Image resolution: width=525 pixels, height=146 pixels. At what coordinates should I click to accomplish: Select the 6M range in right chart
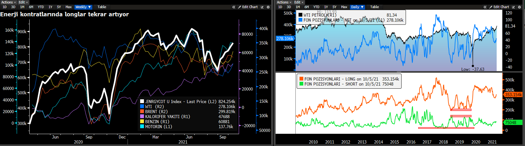(306, 7)
